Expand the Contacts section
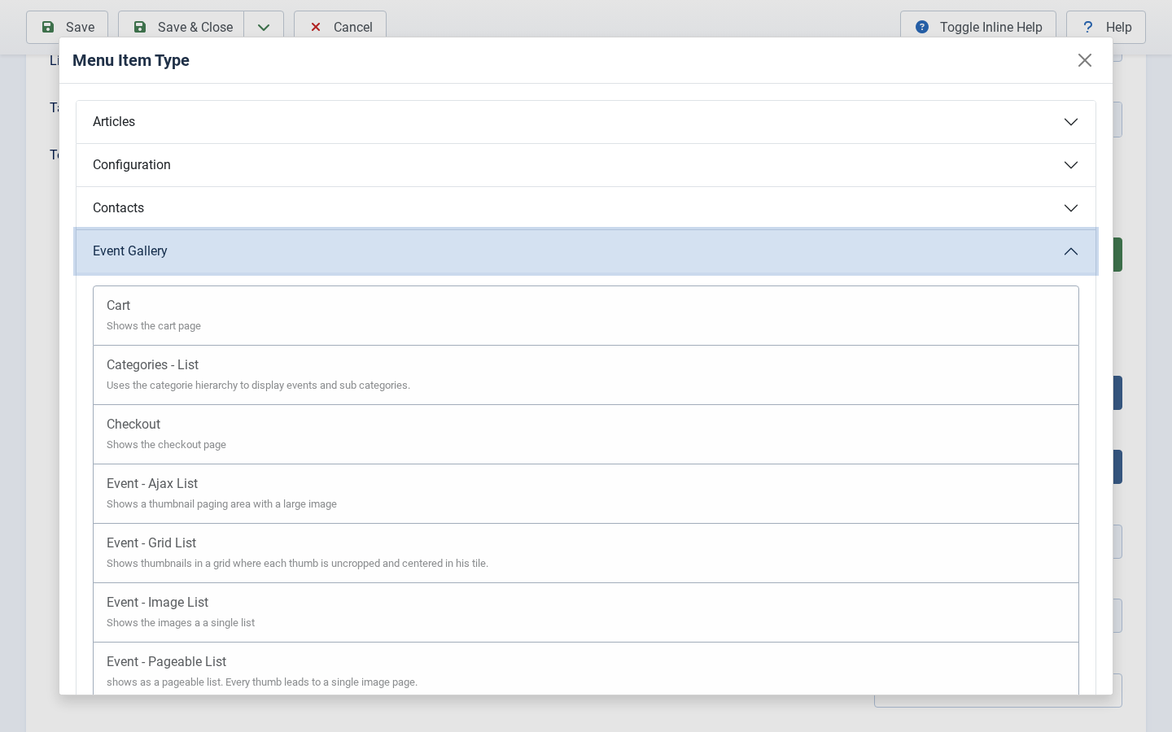 (586, 208)
